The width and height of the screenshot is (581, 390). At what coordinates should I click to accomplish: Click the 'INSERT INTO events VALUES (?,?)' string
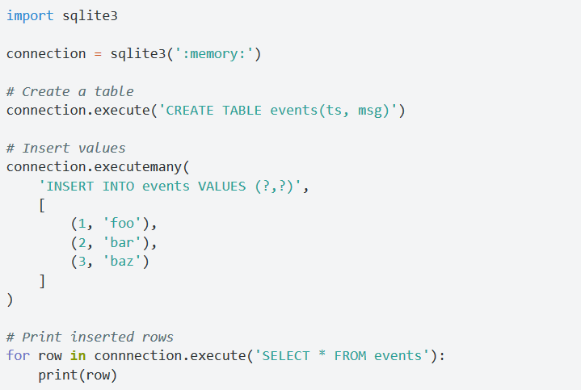174,186
